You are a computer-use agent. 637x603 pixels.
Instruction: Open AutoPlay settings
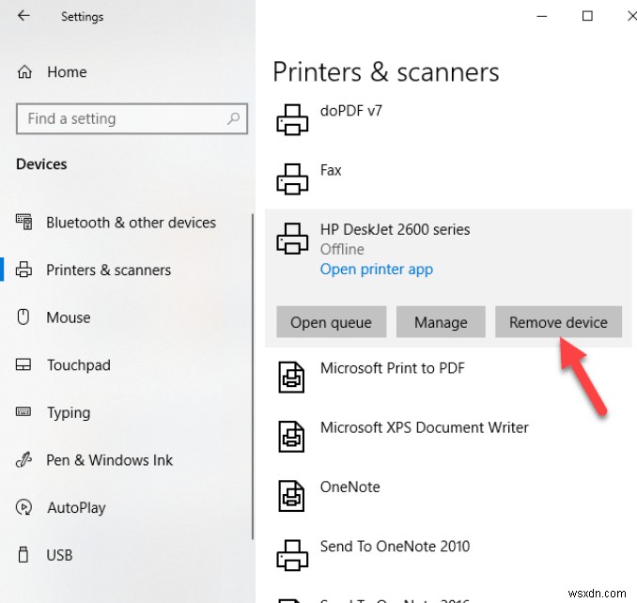tap(76, 507)
